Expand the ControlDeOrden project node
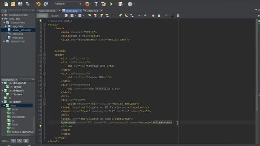This screenshot has height=146, width=260. click(x=2, y=15)
